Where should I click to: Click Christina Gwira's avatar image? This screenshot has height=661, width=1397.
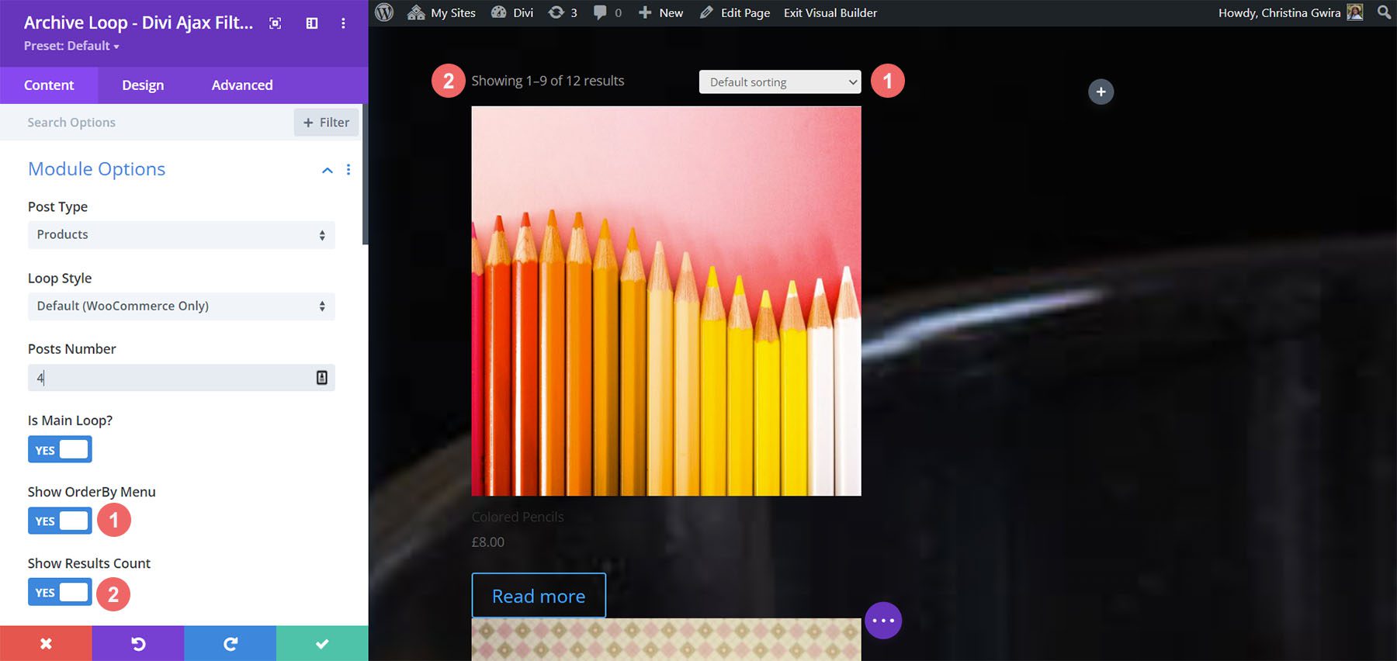click(1355, 12)
